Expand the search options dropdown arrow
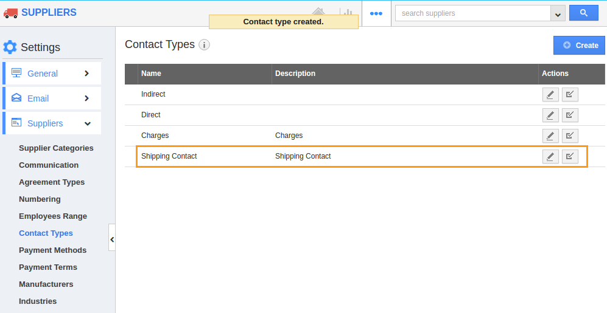This screenshot has width=607, height=313. 558,13
